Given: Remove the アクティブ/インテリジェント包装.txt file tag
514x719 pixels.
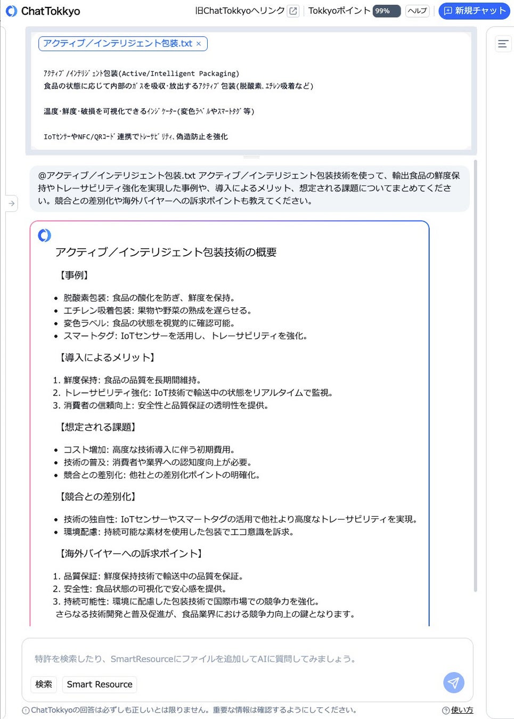Looking at the screenshot, I should [x=199, y=44].
